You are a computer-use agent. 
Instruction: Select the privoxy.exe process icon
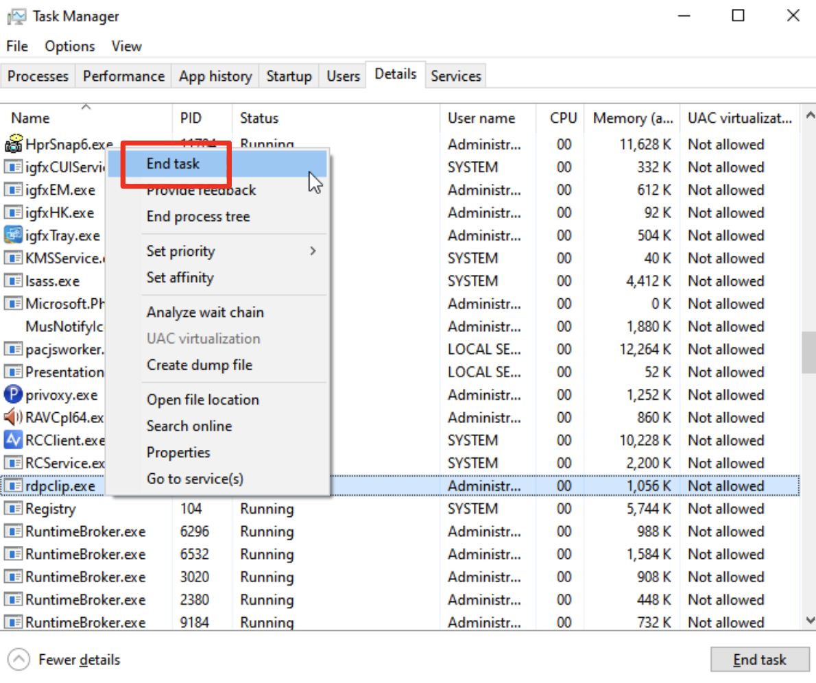(13, 395)
